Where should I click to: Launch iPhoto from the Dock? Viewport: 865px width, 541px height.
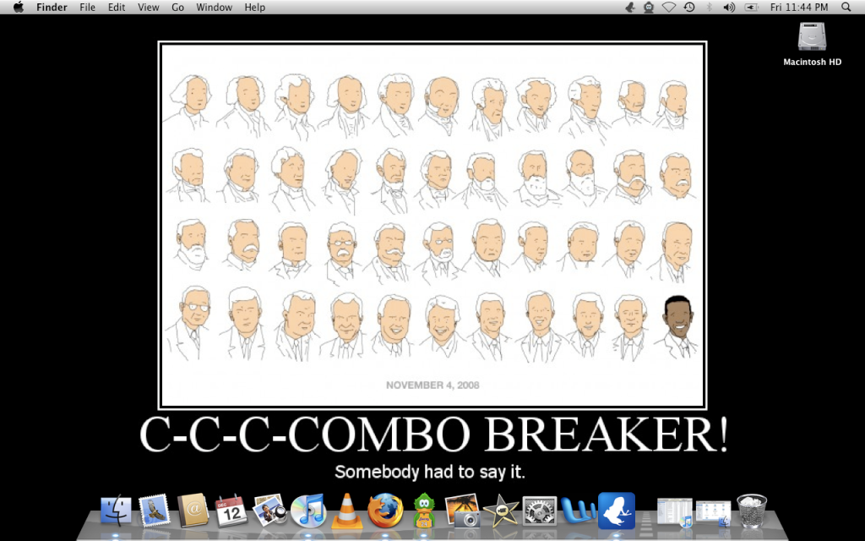[x=462, y=511]
